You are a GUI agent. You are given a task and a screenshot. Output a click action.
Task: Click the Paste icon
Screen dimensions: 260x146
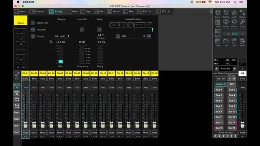242,41
